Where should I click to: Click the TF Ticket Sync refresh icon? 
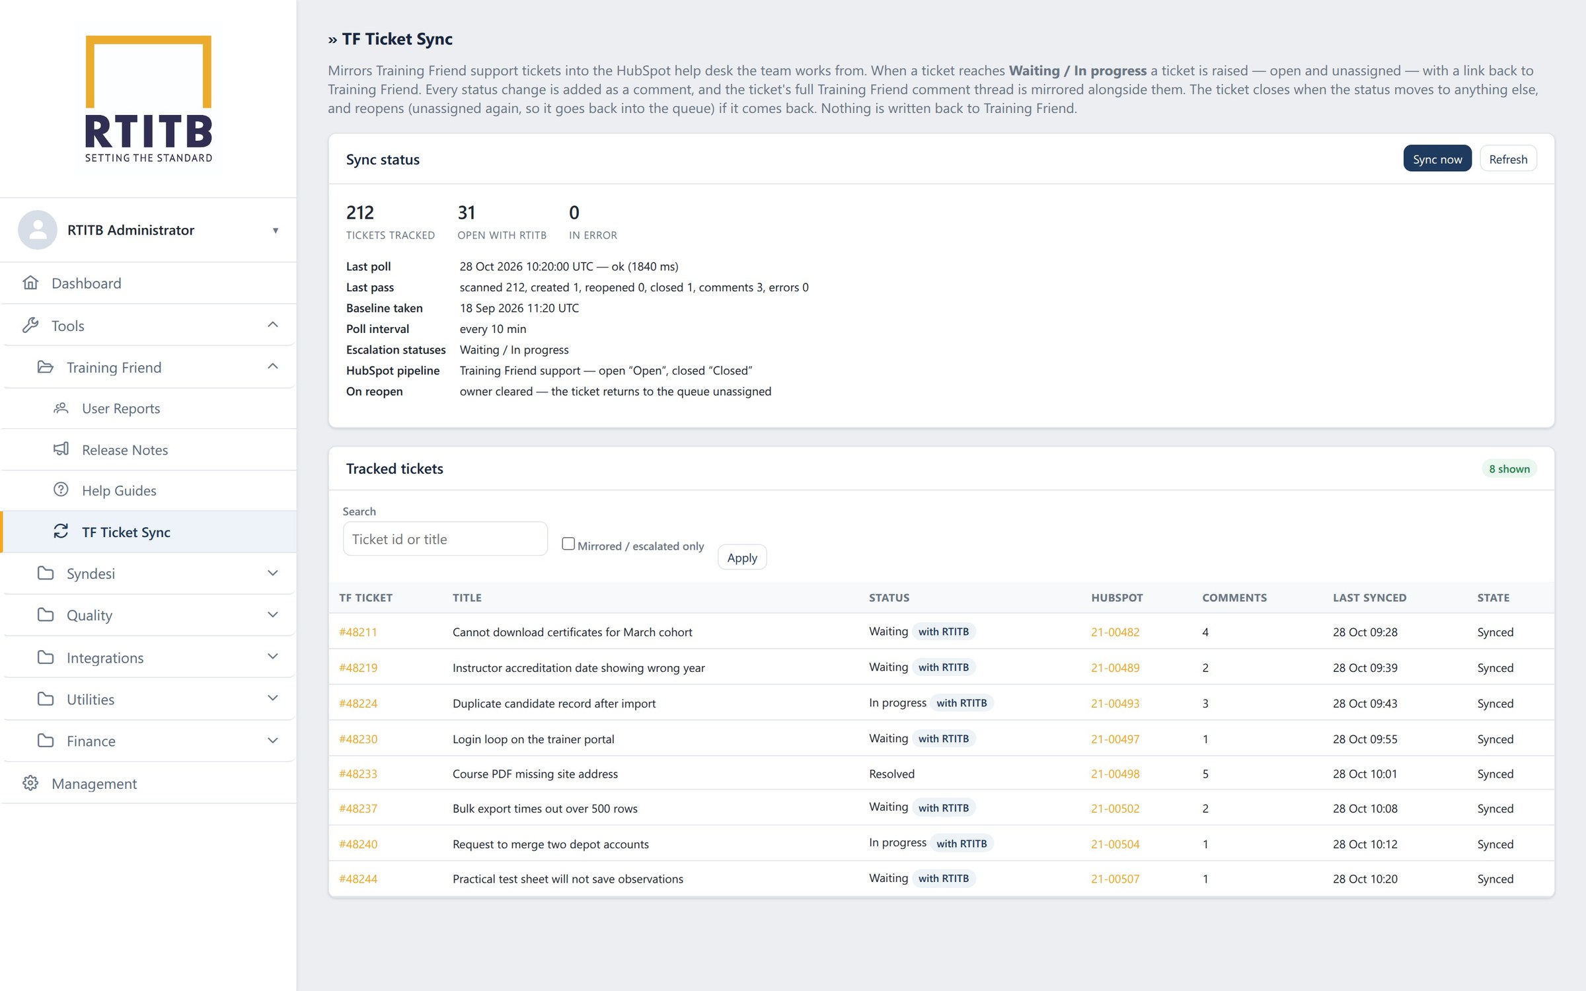coord(61,531)
